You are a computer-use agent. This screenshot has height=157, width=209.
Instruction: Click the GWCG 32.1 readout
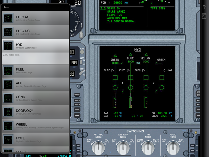[162, 116]
